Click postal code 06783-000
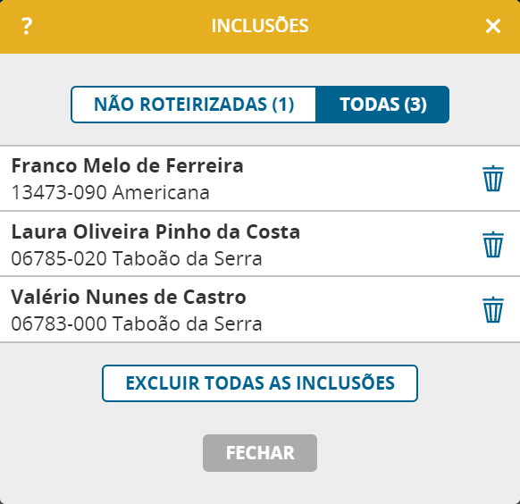520x504 pixels. 59,323
